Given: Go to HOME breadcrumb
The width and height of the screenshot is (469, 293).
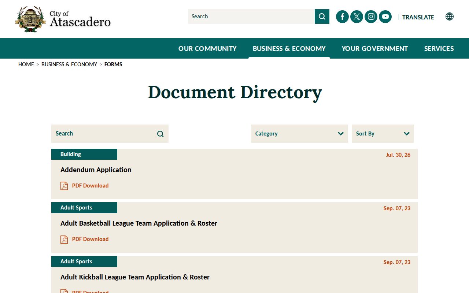Looking at the screenshot, I should 26,64.
